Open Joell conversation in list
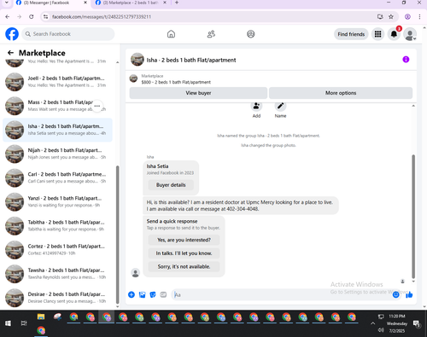The image size is (427, 337). (x=57, y=82)
